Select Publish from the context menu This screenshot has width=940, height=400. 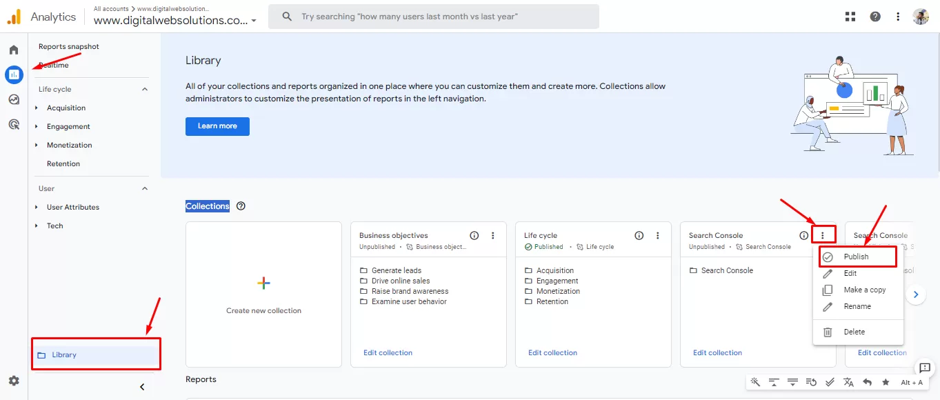coord(856,257)
